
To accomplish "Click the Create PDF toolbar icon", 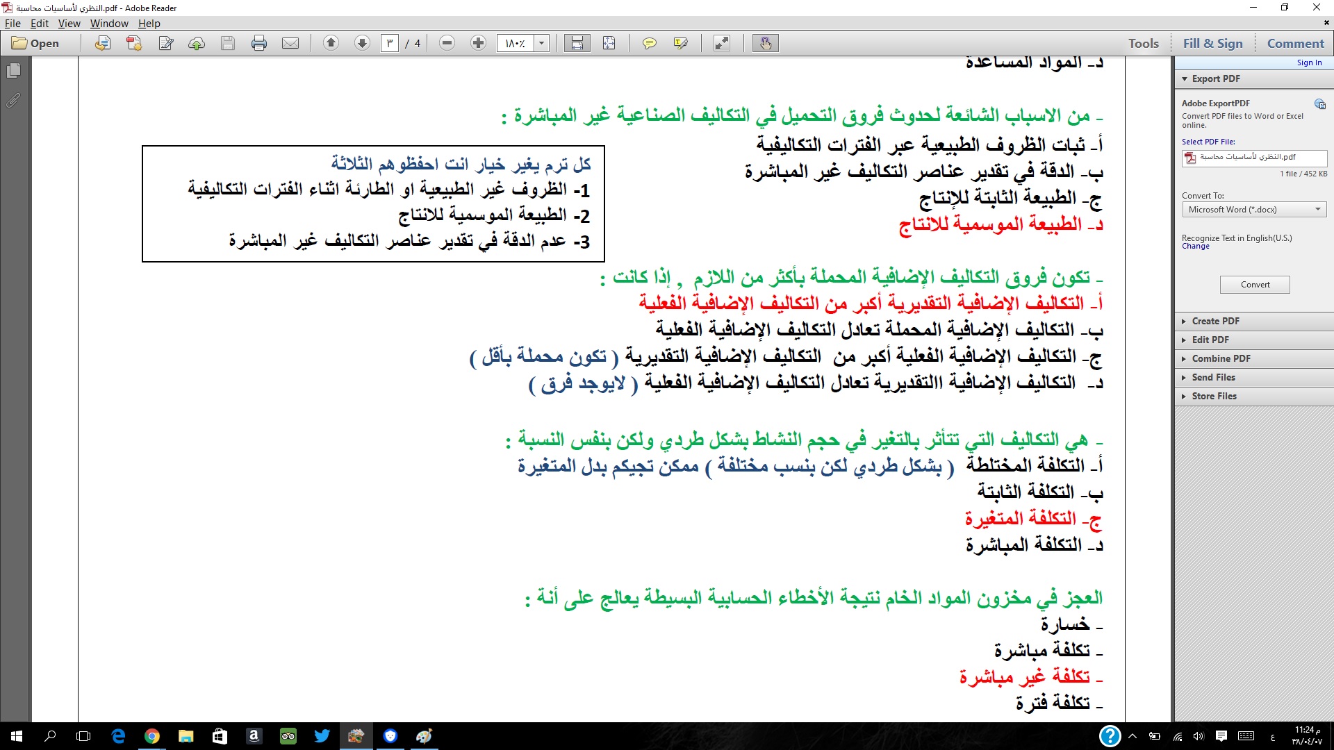I will [x=134, y=43].
